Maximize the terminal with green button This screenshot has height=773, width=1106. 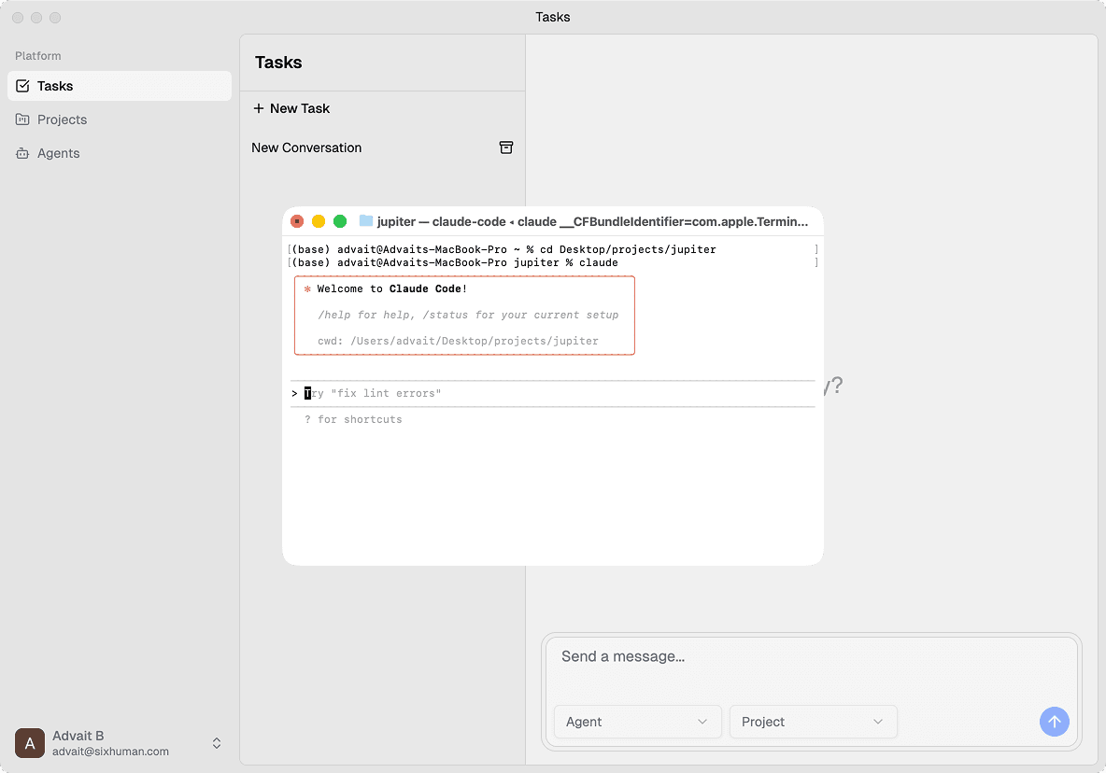[340, 221]
